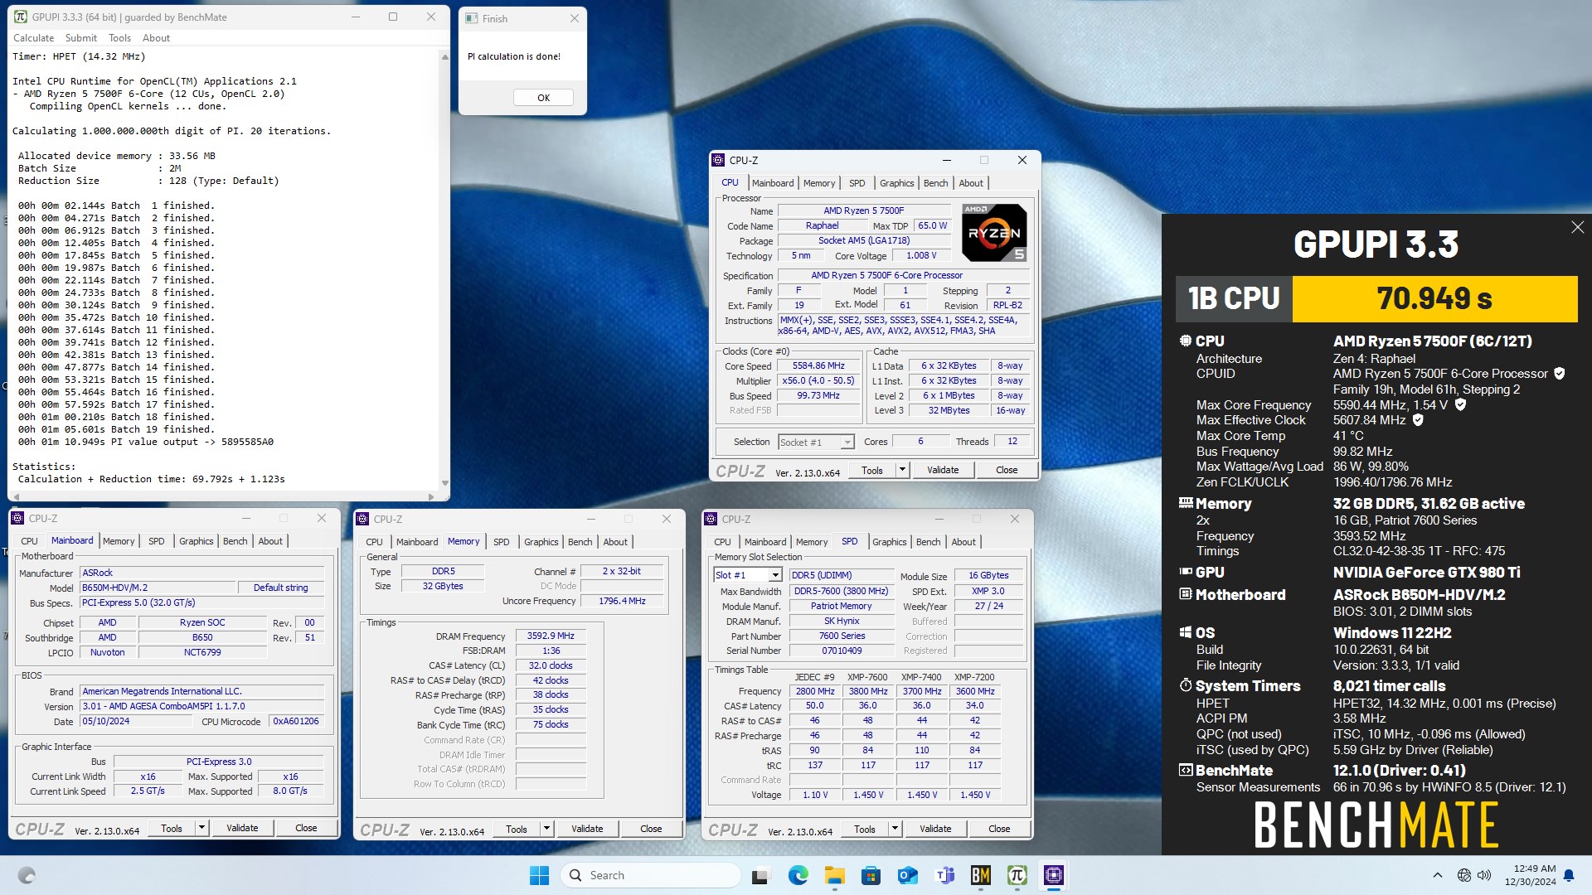1592x895 pixels.
Task: Click the CPU section chip icon in BenchMate
Action: (1186, 341)
